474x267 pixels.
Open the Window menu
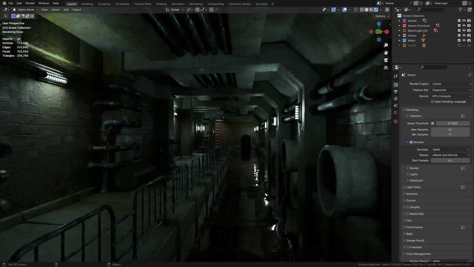44,3
